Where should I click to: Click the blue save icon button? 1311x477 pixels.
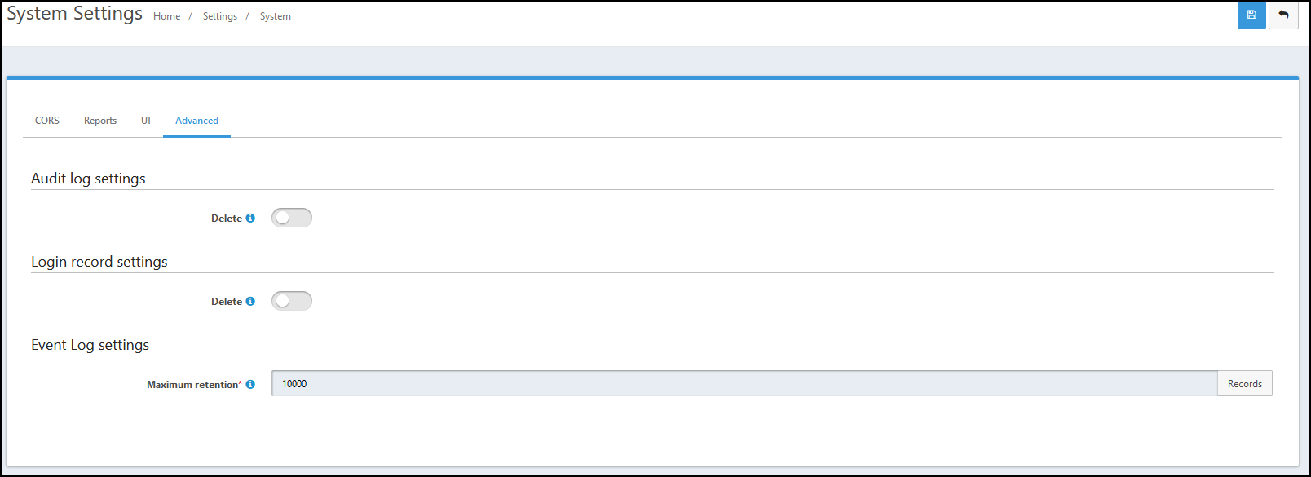pos(1251,15)
